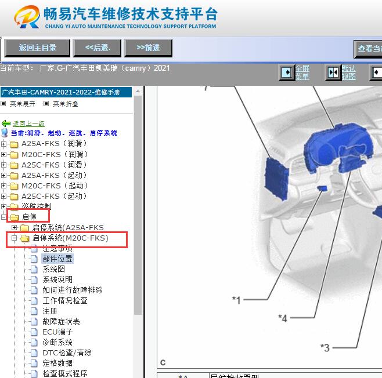Click the *1 callout in diagram

click(236, 300)
